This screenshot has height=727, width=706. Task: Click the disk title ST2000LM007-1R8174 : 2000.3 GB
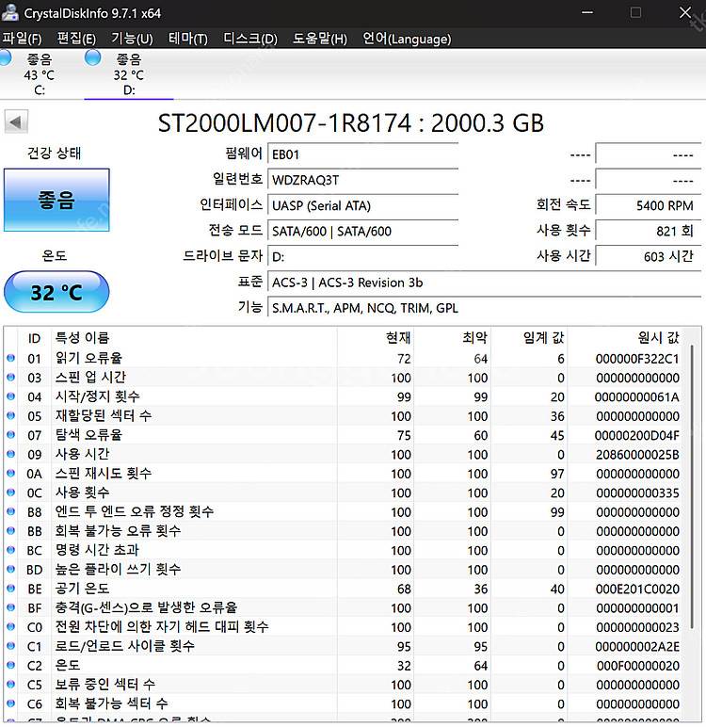click(x=350, y=123)
